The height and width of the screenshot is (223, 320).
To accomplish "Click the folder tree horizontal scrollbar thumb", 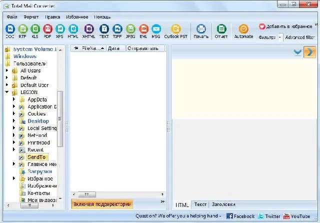I will click(x=29, y=205).
